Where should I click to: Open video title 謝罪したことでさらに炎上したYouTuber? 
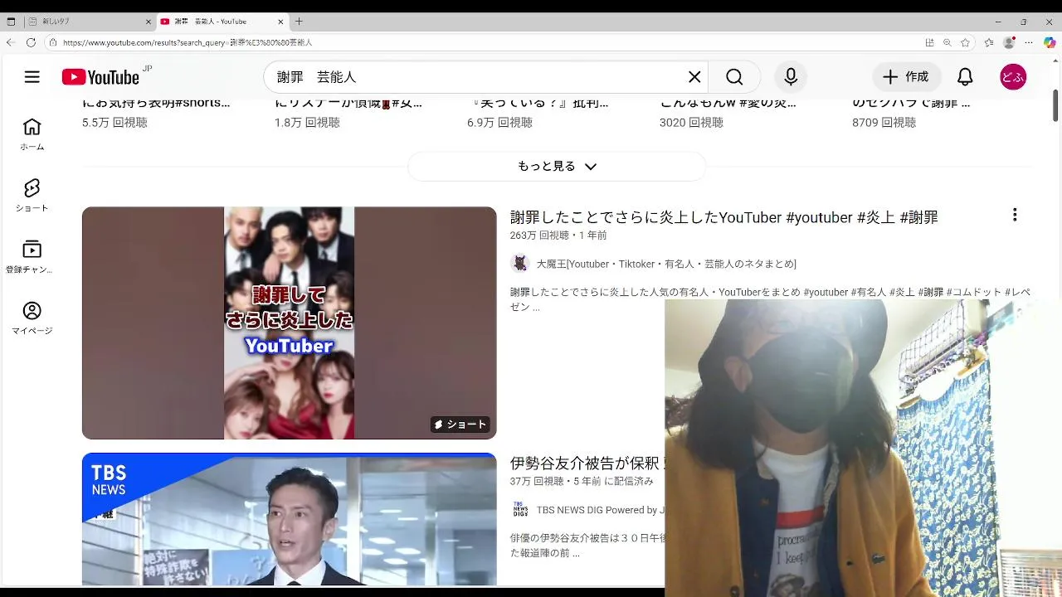pos(723,217)
